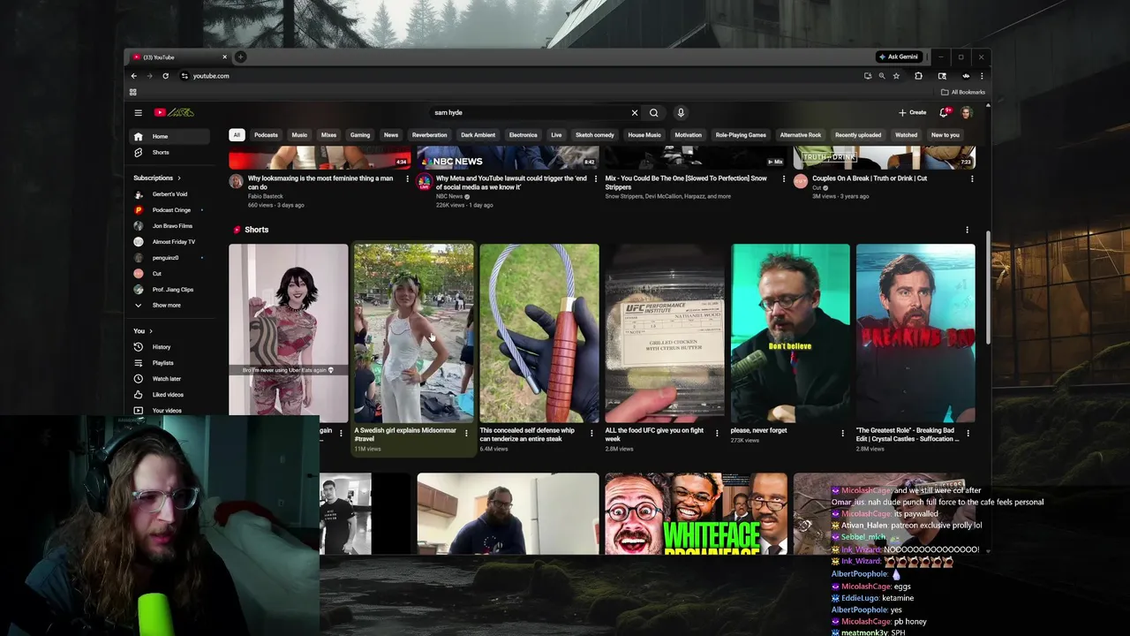Viewport: 1130px width, 636px height.
Task: Open the WHITEFACE video thumbnail
Action: pyautogui.click(x=696, y=514)
